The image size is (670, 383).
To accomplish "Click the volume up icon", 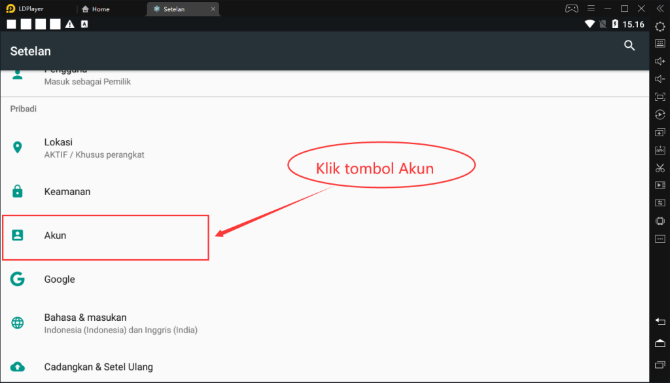I will pyautogui.click(x=660, y=61).
